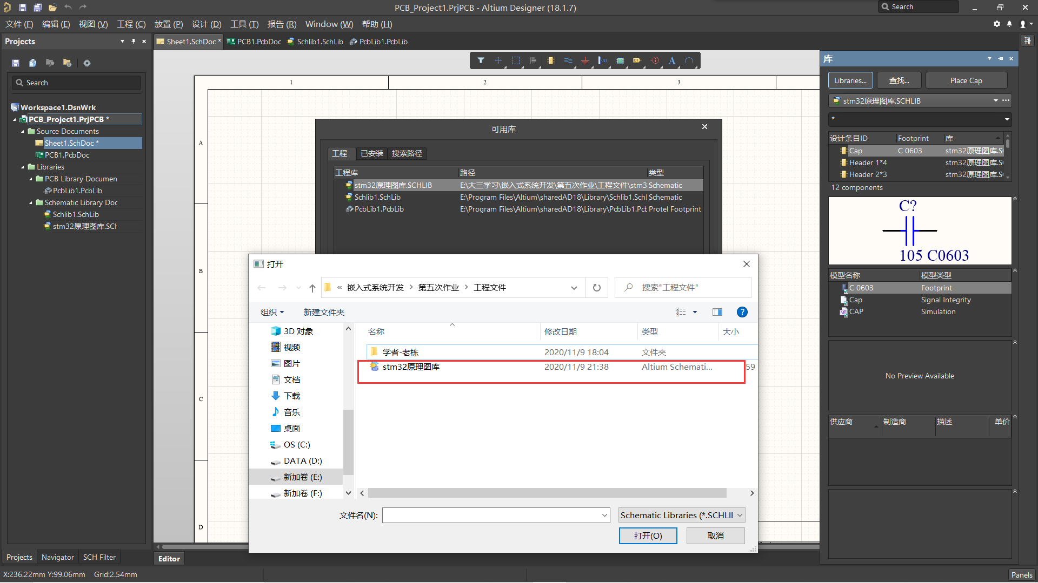Select PCB1.PcbDoc in Projects tree
The image size is (1038, 583).
click(67, 155)
